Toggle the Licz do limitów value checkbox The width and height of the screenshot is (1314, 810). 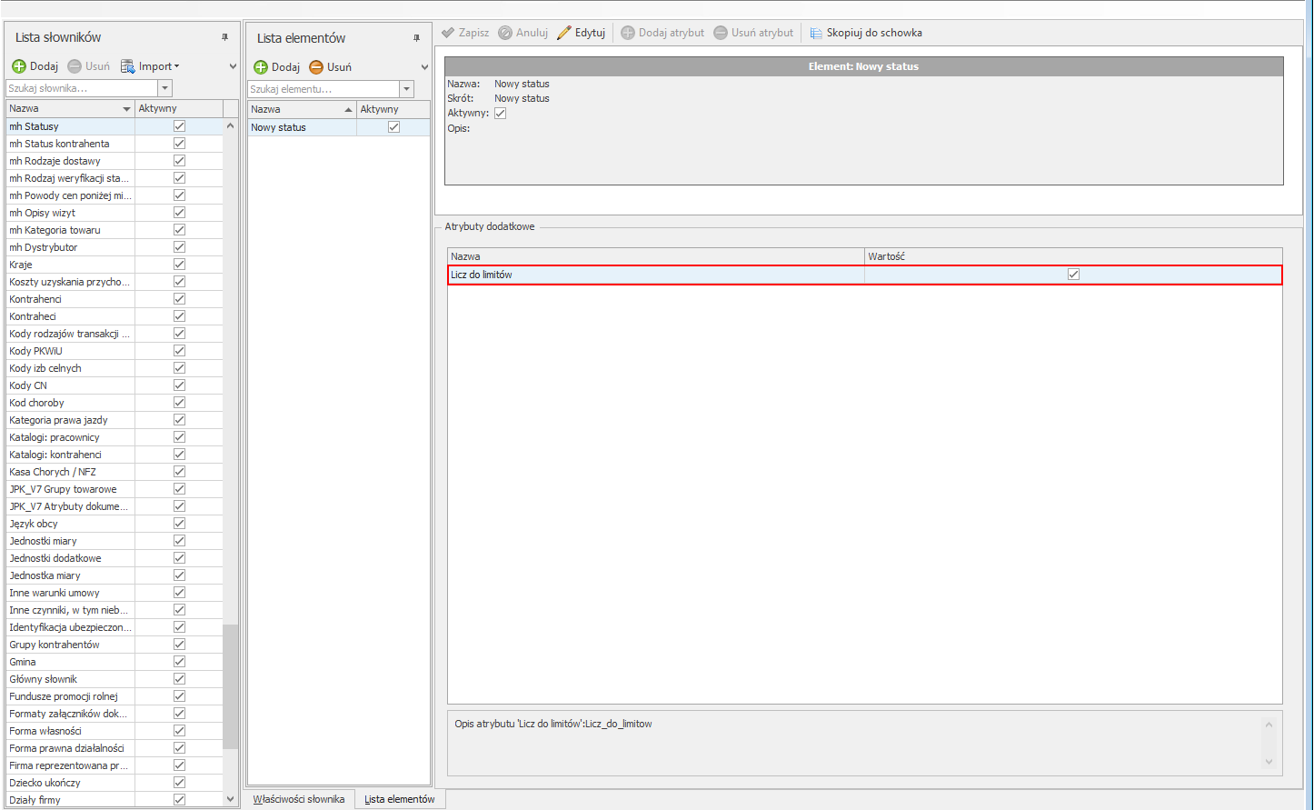(1073, 275)
